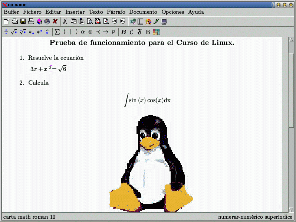Click the scroll down arrow of the vertical scrollbar
Viewport: 296px width, 222px height.
[x=291, y=210]
